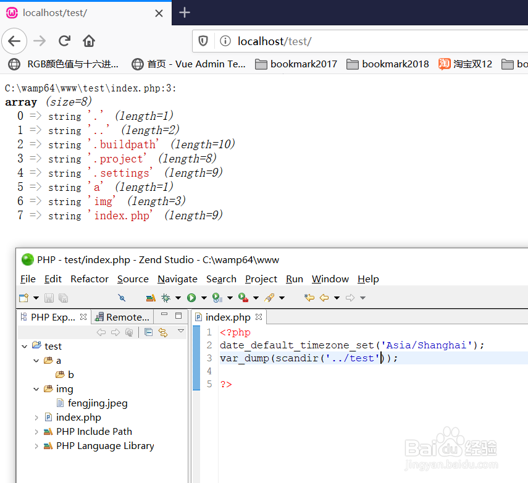Open the Navigate menu
The width and height of the screenshot is (528, 483).
(x=177, y=279)
